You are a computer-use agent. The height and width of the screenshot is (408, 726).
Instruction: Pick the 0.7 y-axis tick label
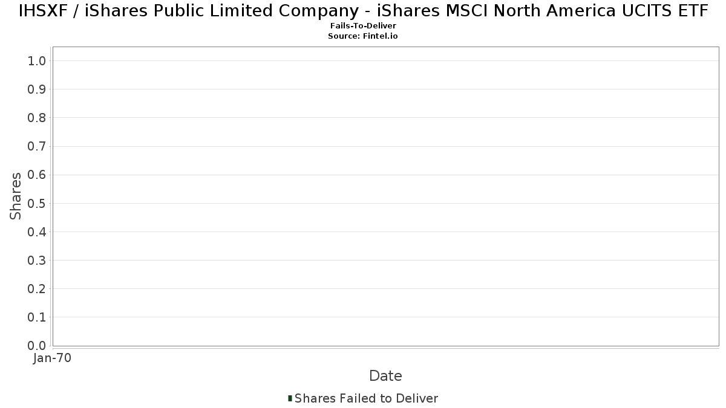click(37, 146)
